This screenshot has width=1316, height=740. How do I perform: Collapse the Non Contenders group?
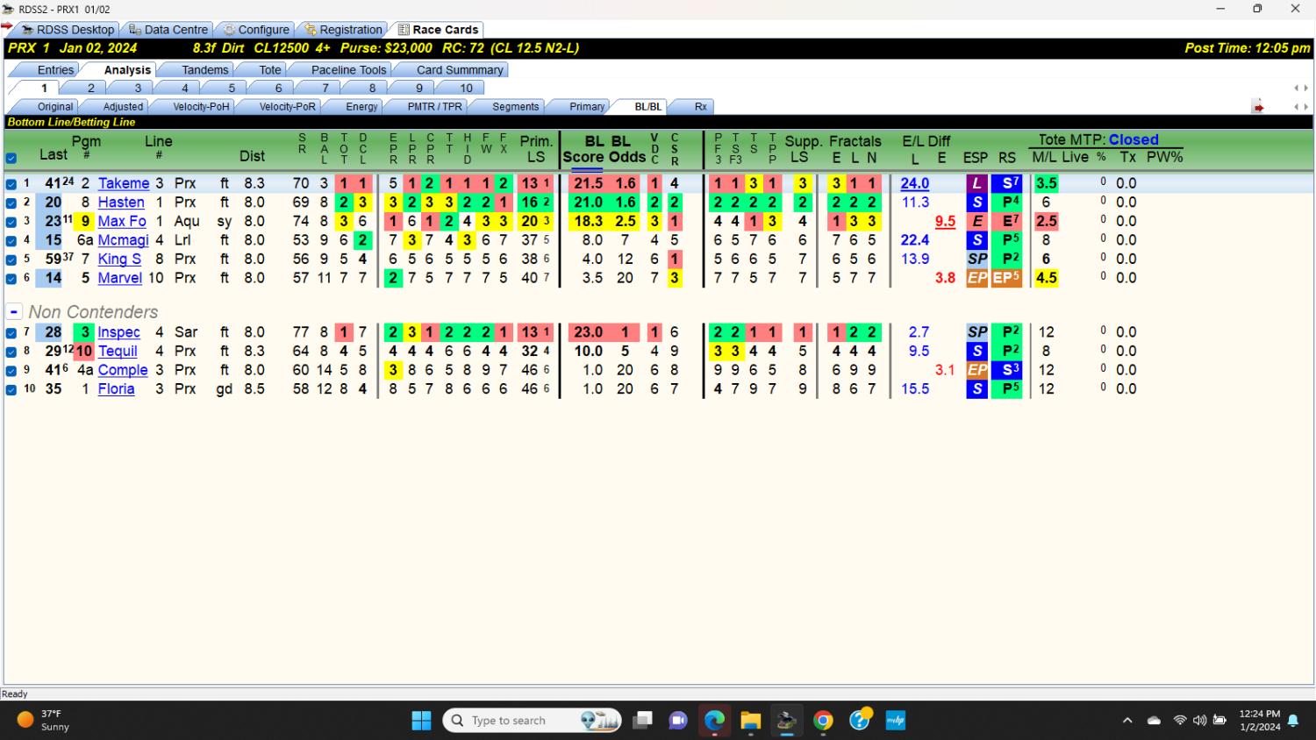pos(14,312)
